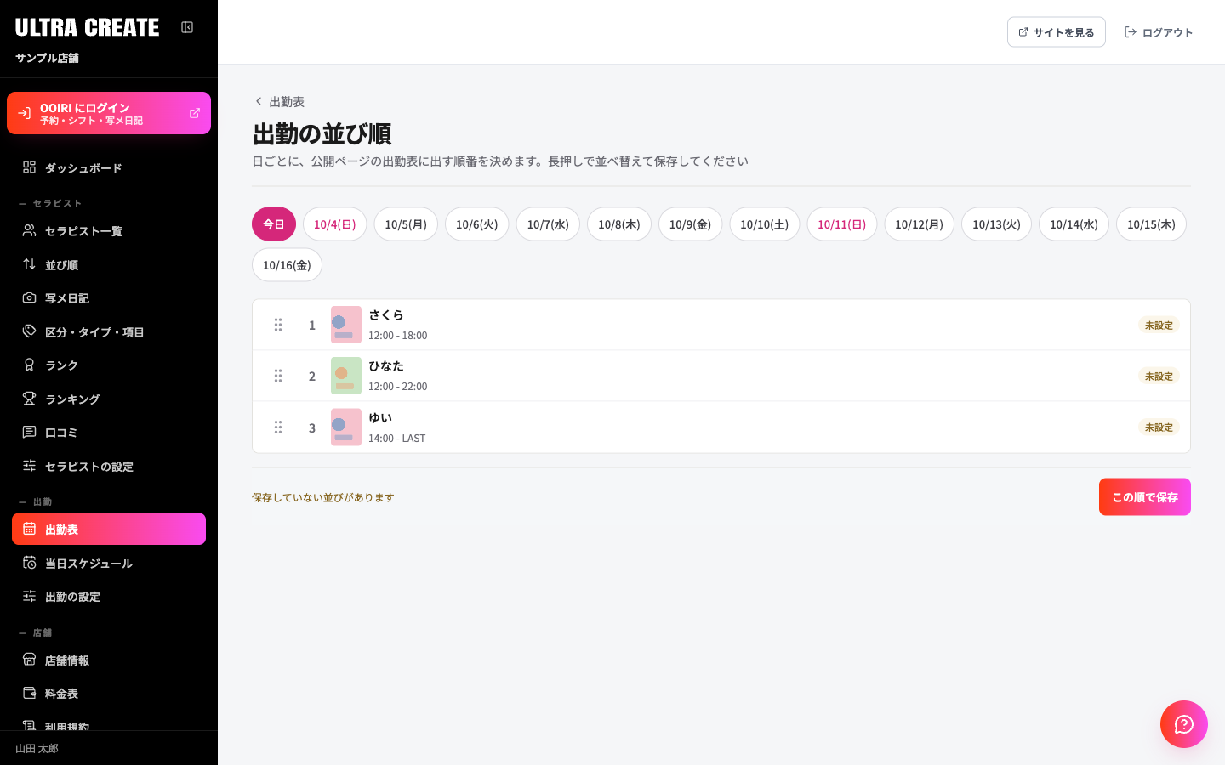Open セラピストの設定 menu item
Image resolution: width=1225 pixels, height=765 pixels.
point(109,466)
